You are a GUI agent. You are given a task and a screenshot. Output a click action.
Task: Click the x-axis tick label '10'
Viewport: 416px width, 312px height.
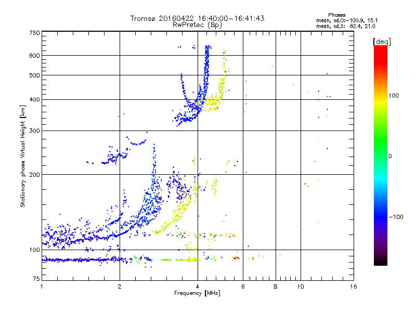(x=301, y=287)
